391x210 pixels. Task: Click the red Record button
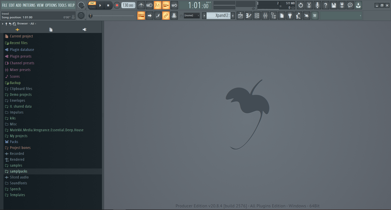(117, 5)
